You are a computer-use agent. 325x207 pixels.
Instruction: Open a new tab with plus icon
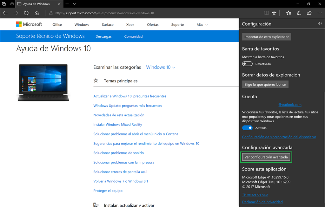point(67,4)
